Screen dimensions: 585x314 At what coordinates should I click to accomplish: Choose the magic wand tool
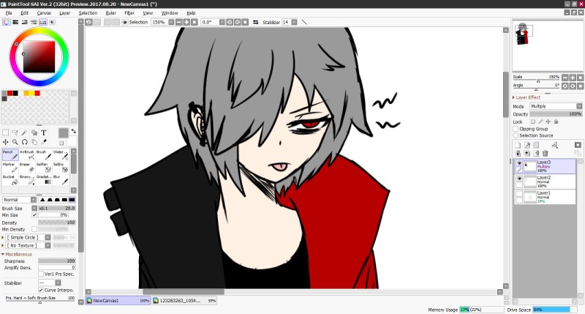25,132
